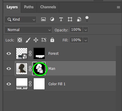The width and height of the screenshot is (122, 111).
Task: Toggle link icon on Forest layer
Action: click(30, 54)
